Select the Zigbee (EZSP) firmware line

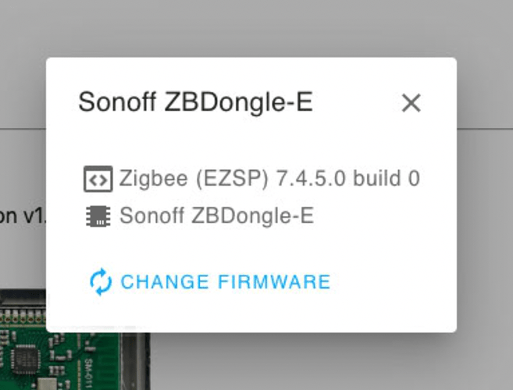pos(269,179)
